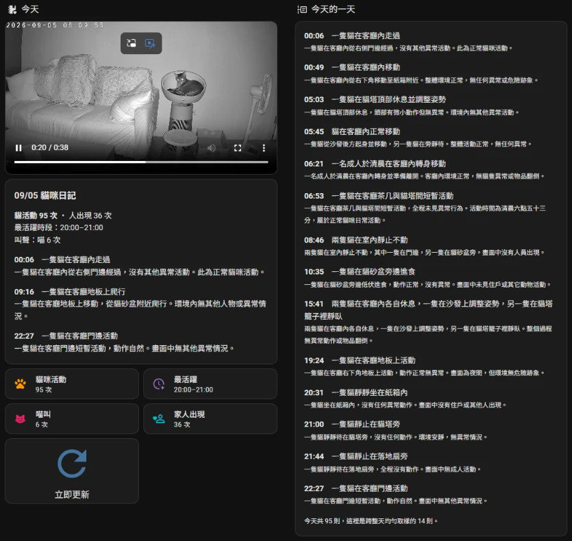Image resolution: width=572 pixels, height=541 pixels.
Task: Click the 立即更新 refresh icon
Action: tap(72, 464)
